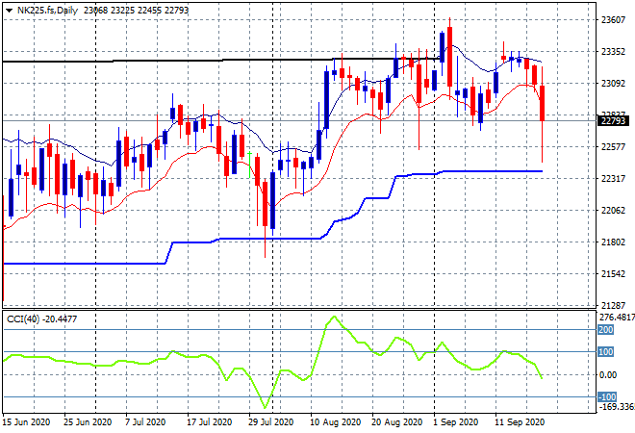Click the 200 level label in CCI panel
The height and width of the screenshot is (433, 635).
coord(606,330)
